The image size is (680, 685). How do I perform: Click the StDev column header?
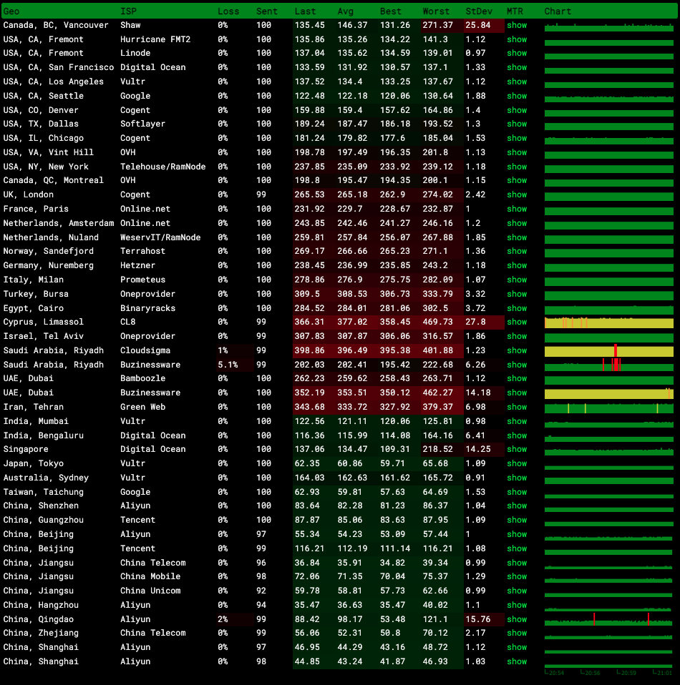click(476, 11)
